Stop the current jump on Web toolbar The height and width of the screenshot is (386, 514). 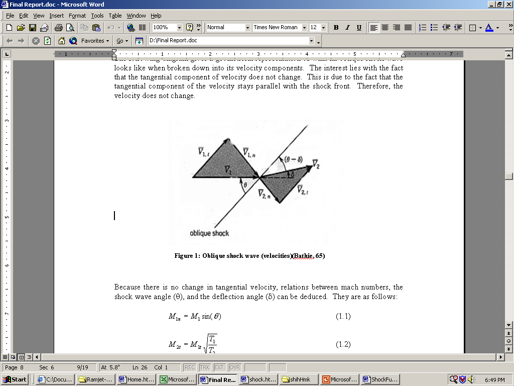(x=36, y=41)
